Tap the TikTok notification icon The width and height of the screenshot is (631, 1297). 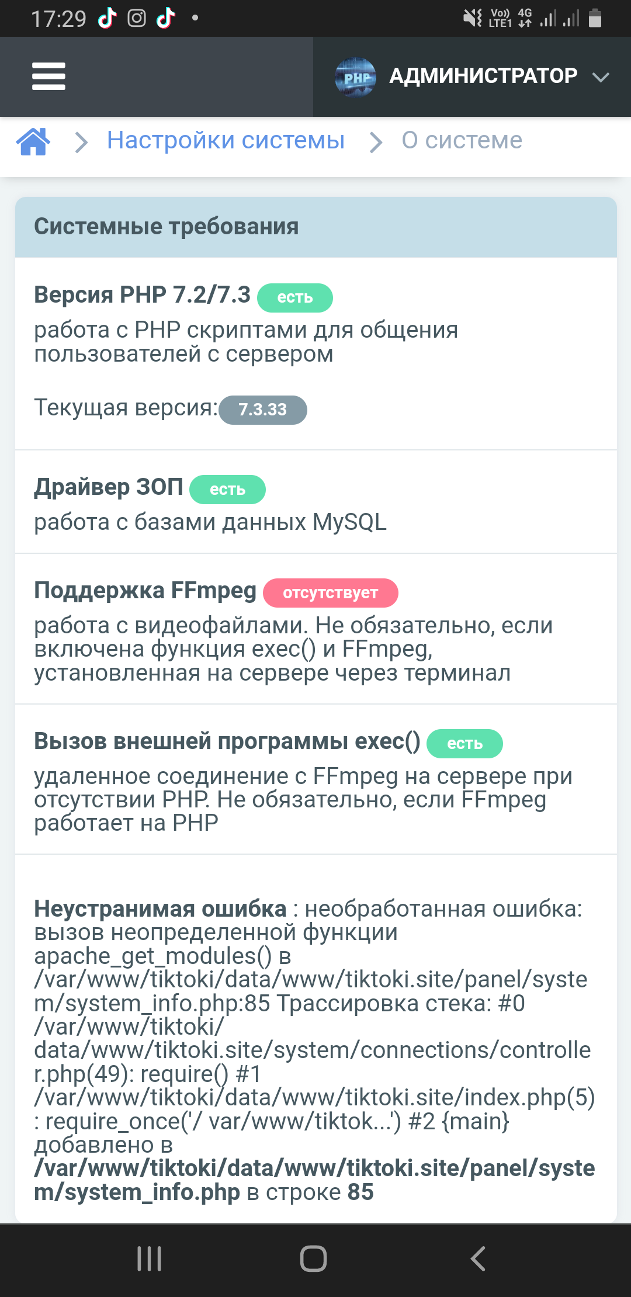point(108,19)
